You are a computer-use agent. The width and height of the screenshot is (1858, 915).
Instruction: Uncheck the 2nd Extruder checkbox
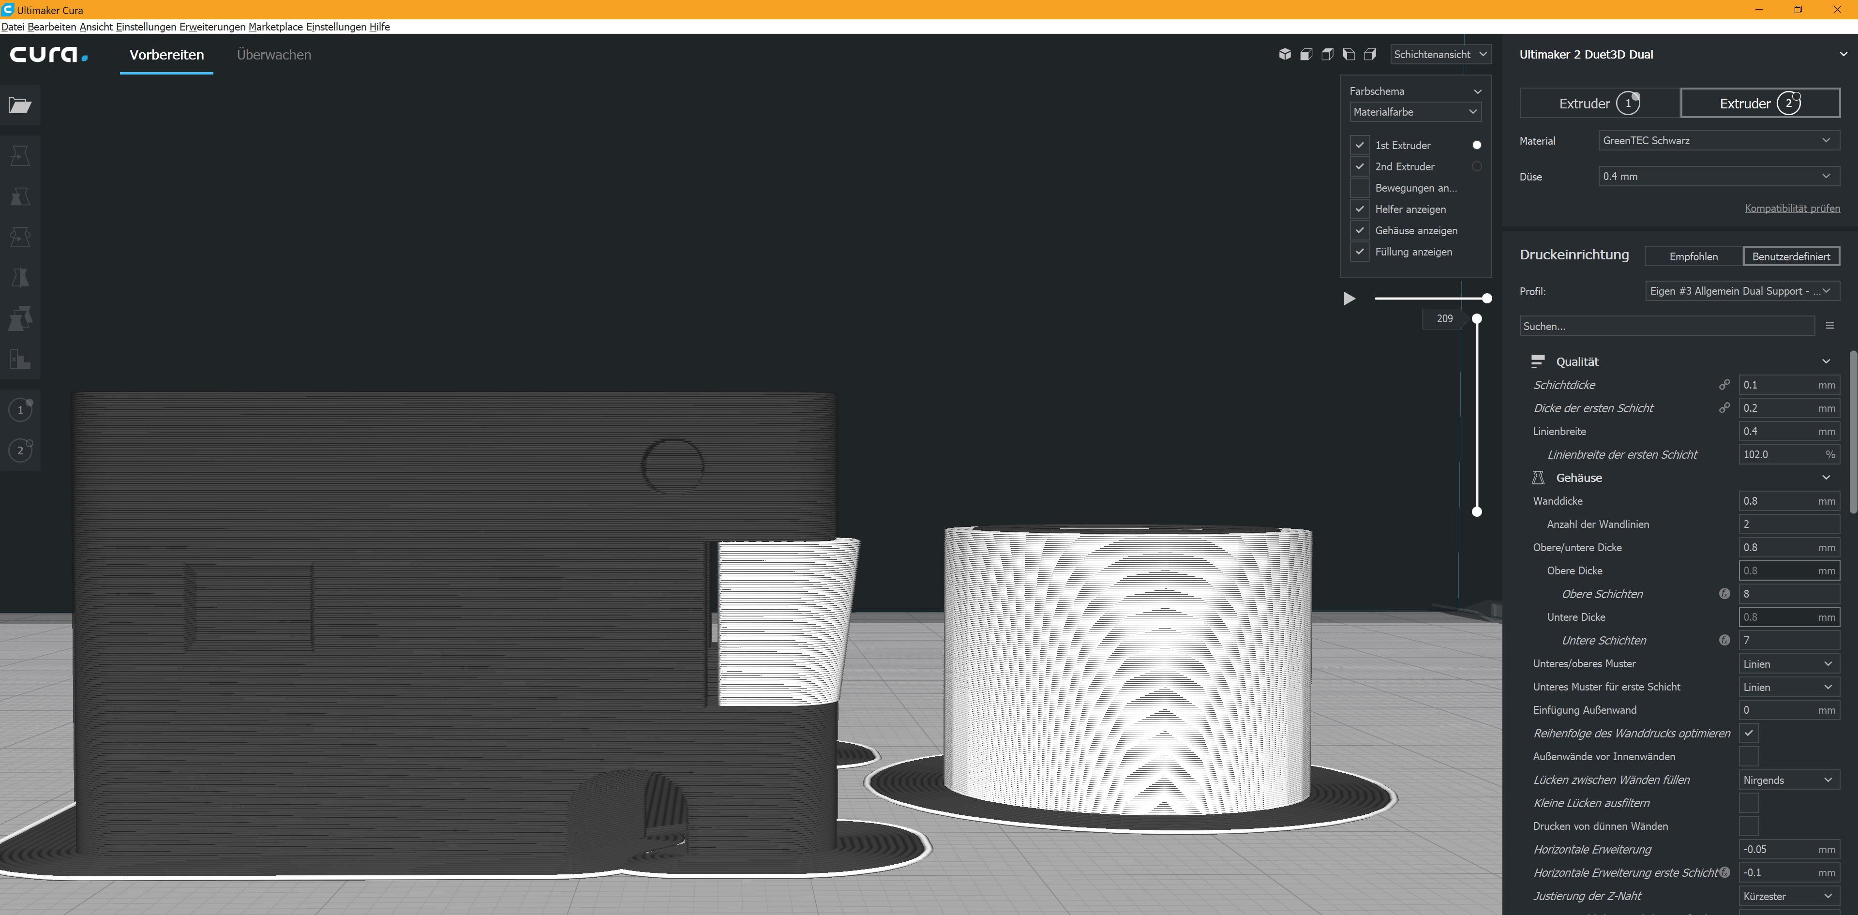(1360, 166)
